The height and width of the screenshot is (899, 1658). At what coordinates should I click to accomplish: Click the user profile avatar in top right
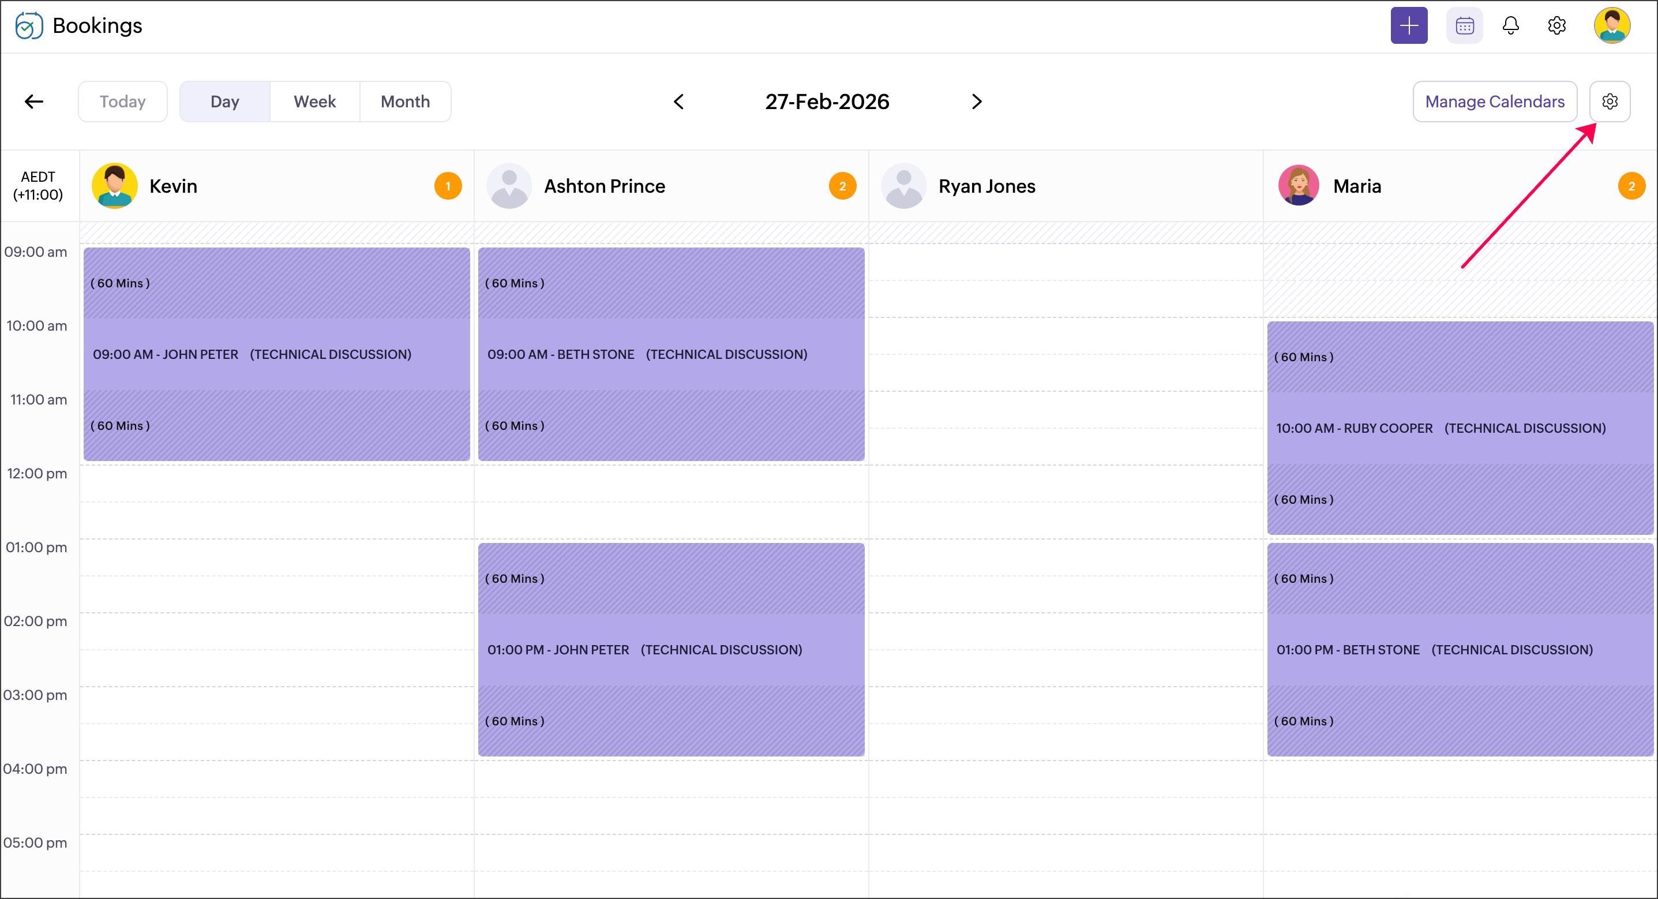coord(1611,26)
